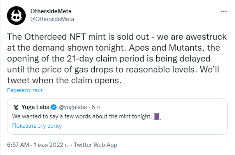Click the quoted tweet card border area

click(117, 116)
